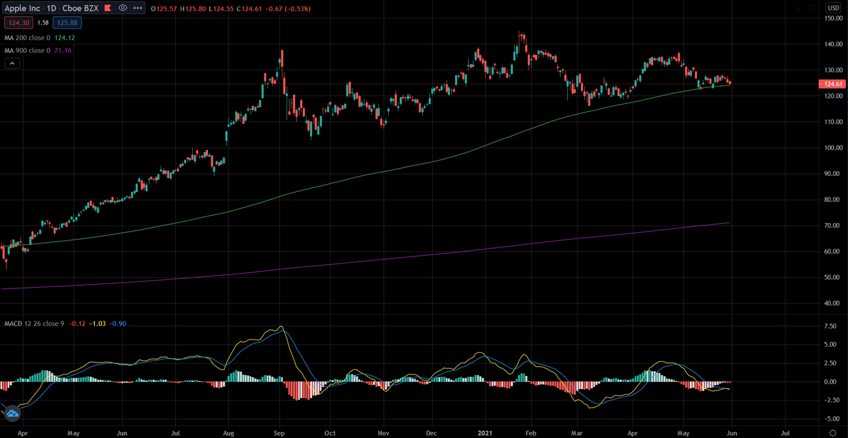
Task: Open chart settings gear at bottom-right
Action: (833, 432)
